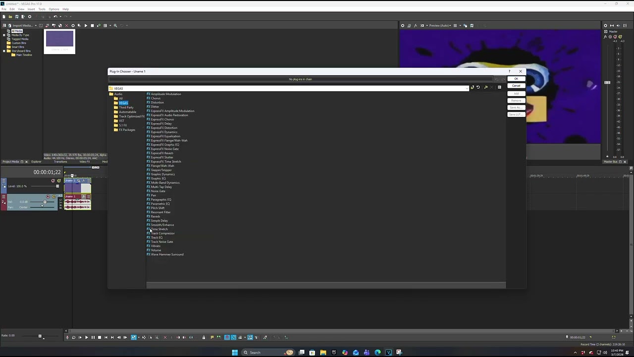Click the Project Media search magnifier icon
The image size is (634, 357).
tap(115, 25)
